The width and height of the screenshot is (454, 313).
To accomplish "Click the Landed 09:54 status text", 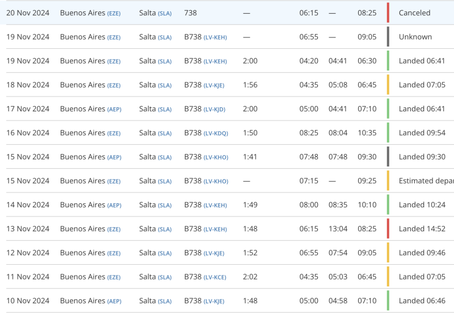I will (x=422, y=133).
